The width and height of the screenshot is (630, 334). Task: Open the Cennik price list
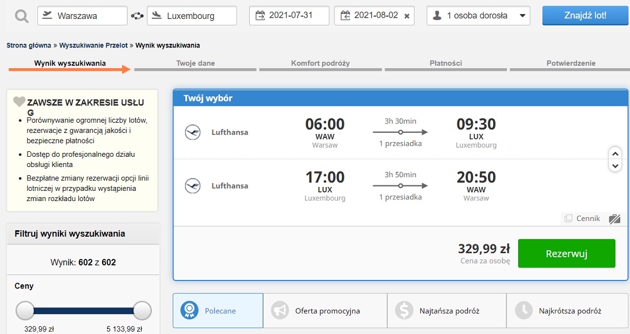(582, 219)
